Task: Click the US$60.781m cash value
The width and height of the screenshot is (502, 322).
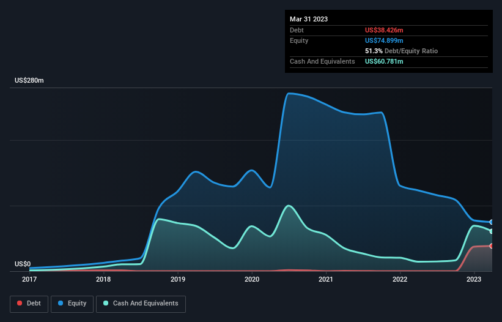Action: 384,61
